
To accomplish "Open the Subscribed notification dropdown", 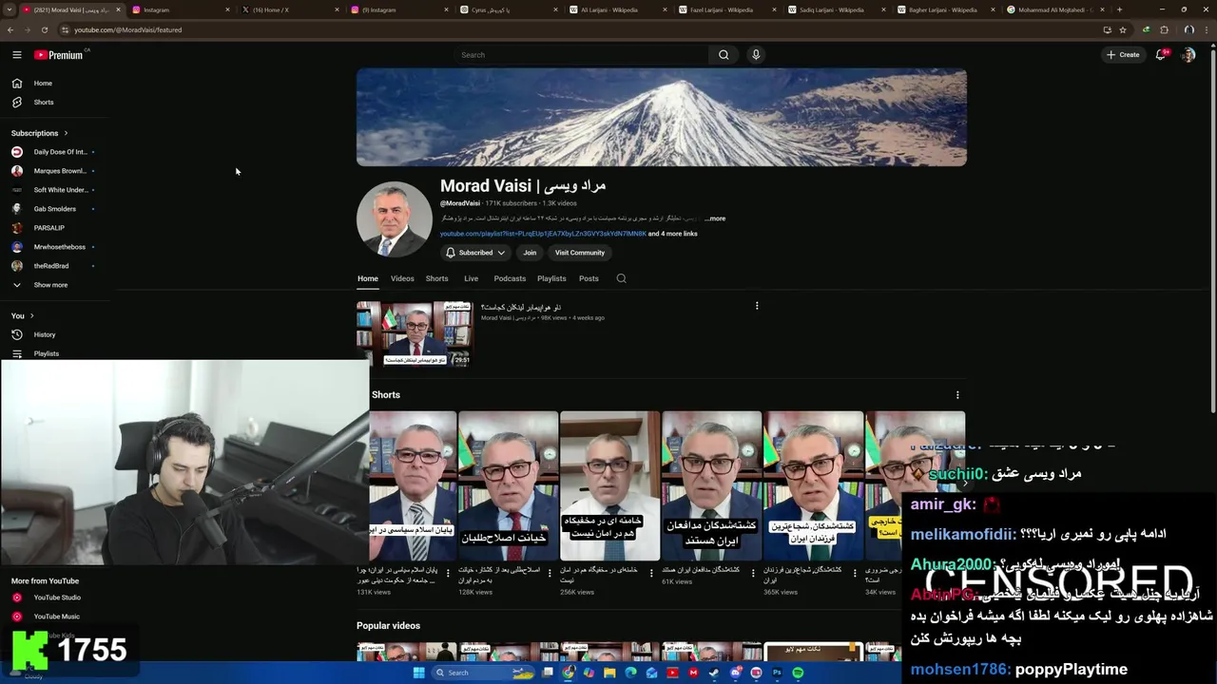I will (x=475, y=253).
